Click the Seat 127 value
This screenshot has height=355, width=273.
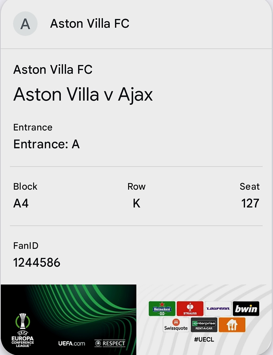[250, 203]
